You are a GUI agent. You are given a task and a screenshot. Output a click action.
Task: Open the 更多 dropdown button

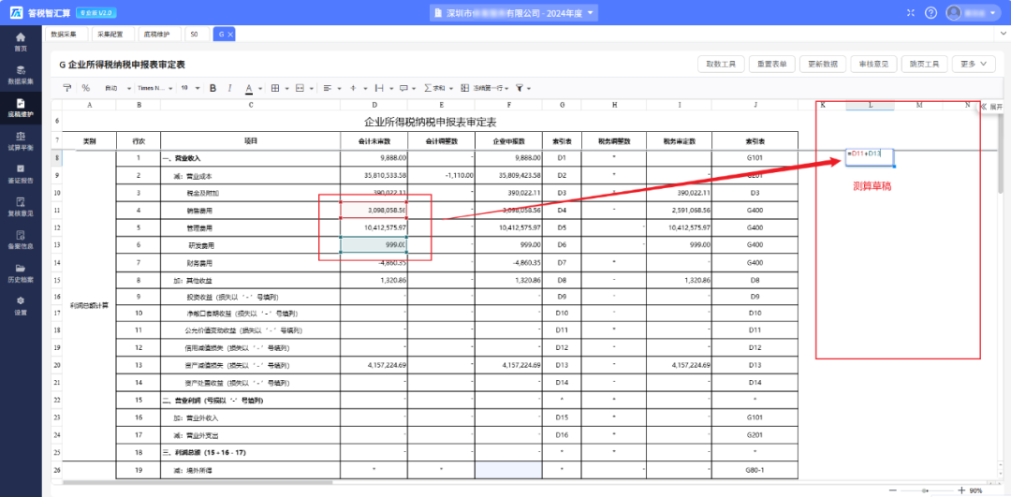(x=973, y=64)
